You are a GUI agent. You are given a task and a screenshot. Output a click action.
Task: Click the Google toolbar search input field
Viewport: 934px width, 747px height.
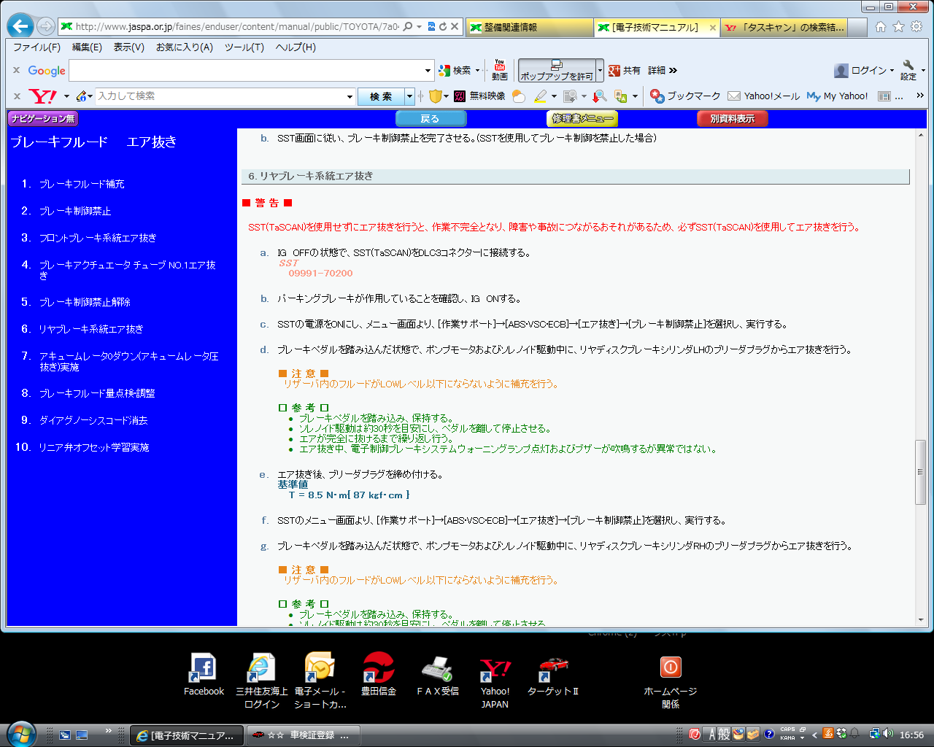click(x=246, y=70)
